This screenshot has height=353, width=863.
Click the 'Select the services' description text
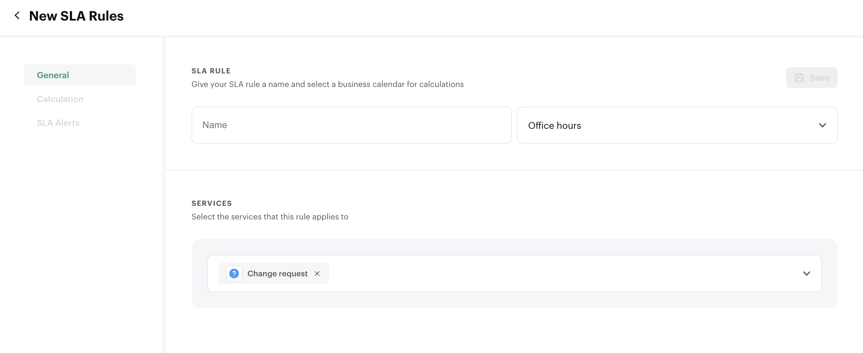click(270, 217)
